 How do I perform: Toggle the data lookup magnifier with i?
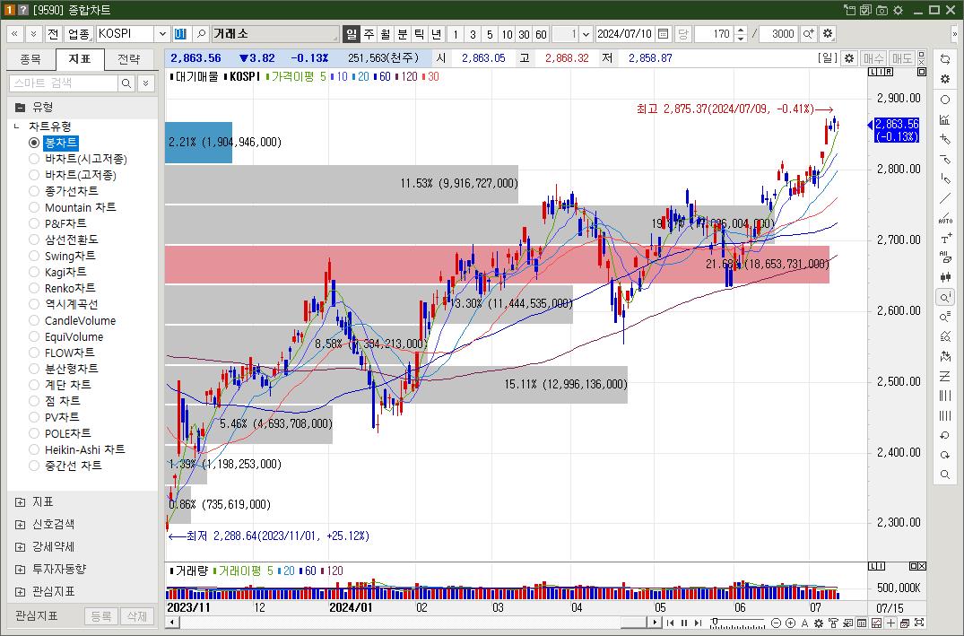point(945,298)
